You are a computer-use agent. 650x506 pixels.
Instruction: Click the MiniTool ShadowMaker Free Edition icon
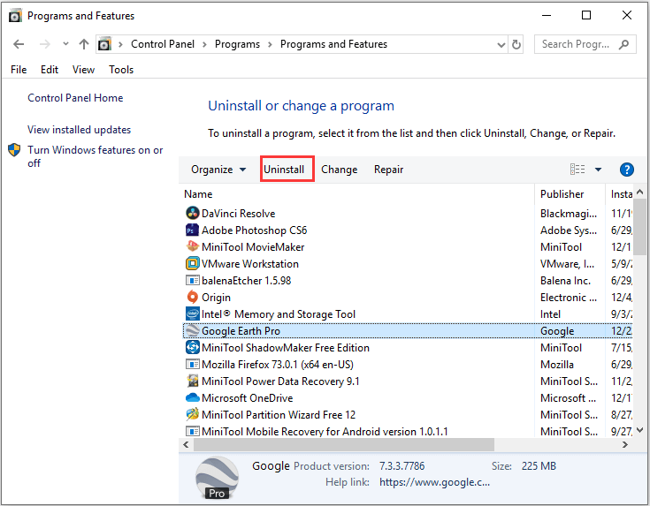193,347
